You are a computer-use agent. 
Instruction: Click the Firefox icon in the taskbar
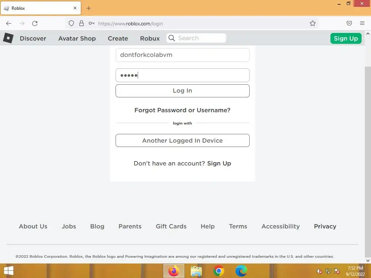[174, 271]
